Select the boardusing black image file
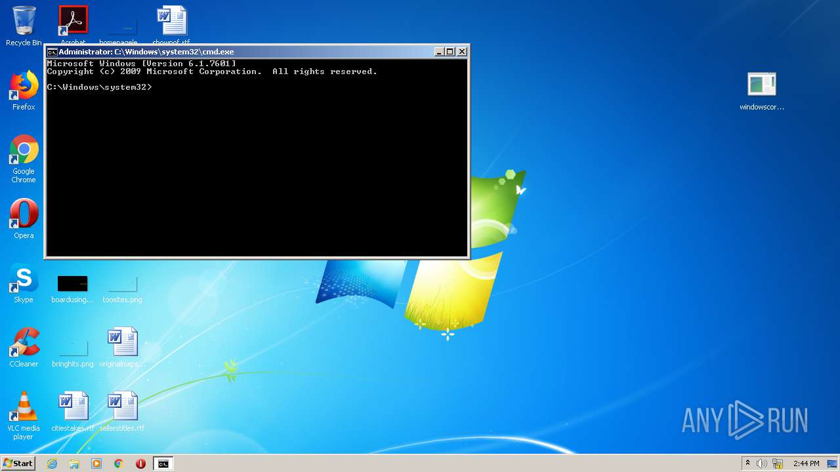 pyautogui.click(x=72, y=288)
